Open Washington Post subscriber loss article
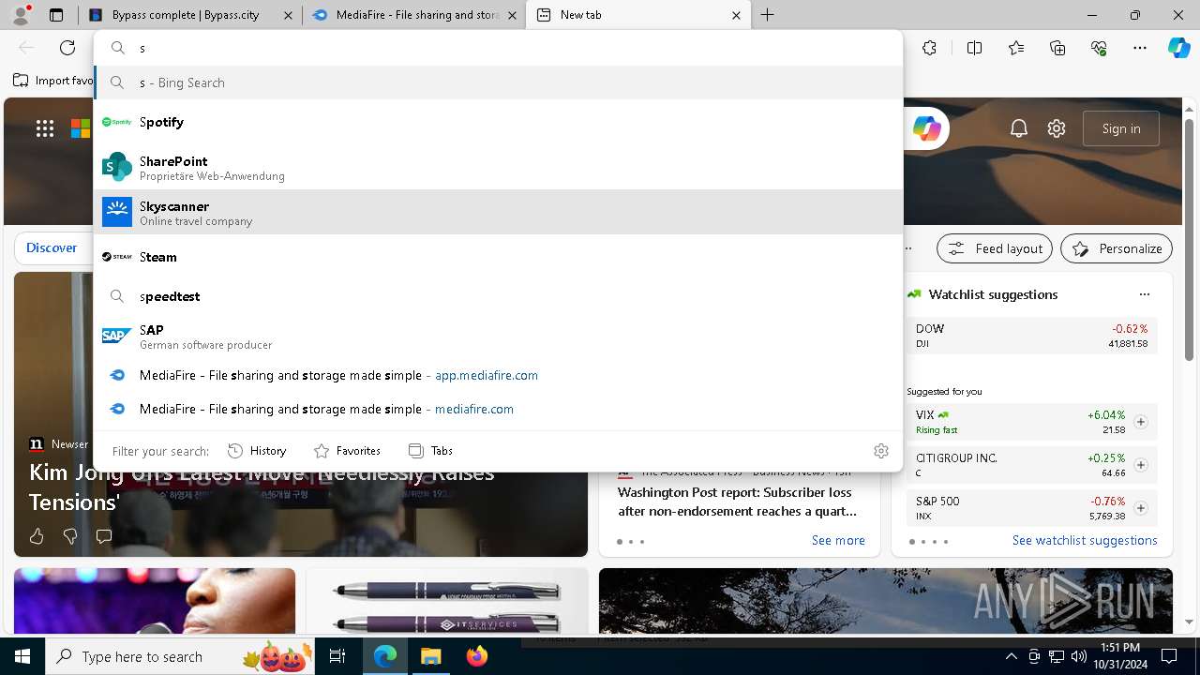Screen dimensions: 1200x675 coord(738,502)
